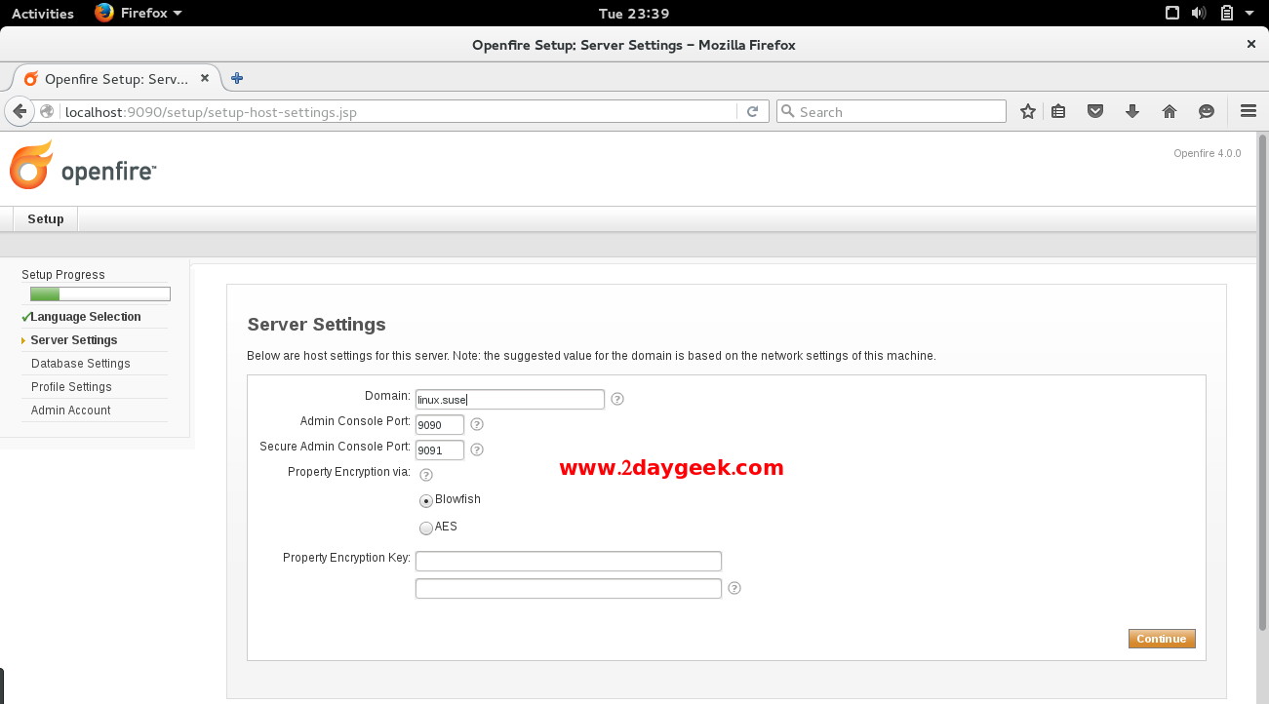This screenshot has width=1269, height=704.
Task: Open the Database Settings step in sidebar
Action: click(x=80, y=363)
